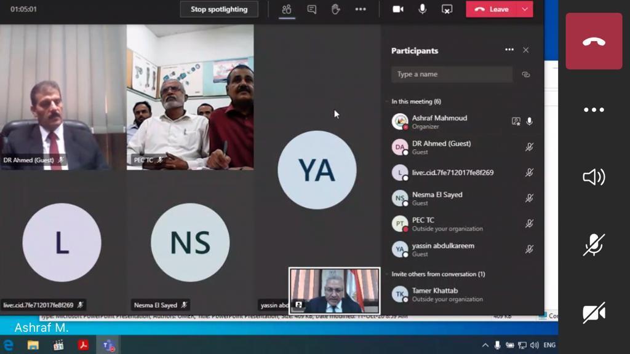The height and width of the screenshot is (354, 630).
Task: Copy the meeting join link icon
Action: point(526,74)
